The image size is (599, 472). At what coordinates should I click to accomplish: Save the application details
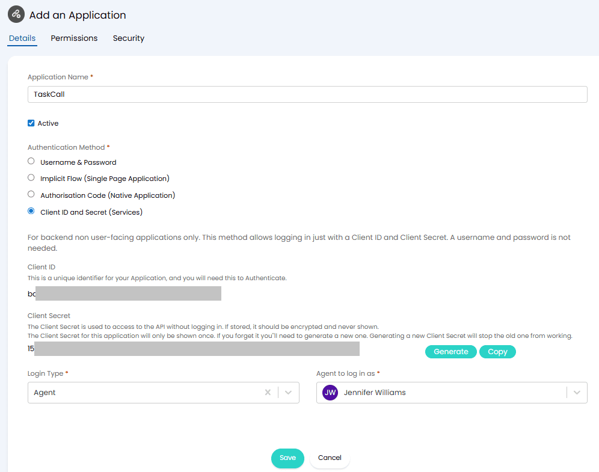[x=287, y=458]
